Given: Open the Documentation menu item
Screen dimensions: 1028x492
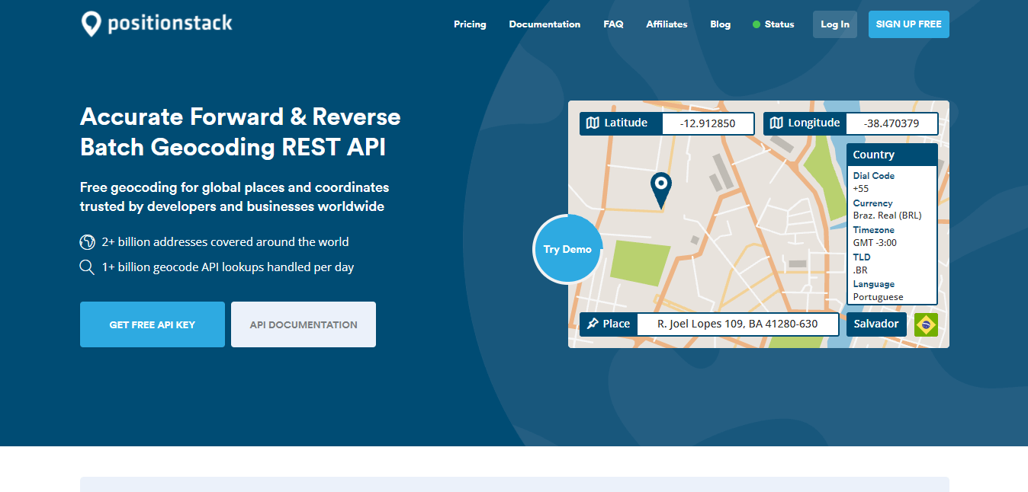Looking at the screenshot, I should coord(545,24).
